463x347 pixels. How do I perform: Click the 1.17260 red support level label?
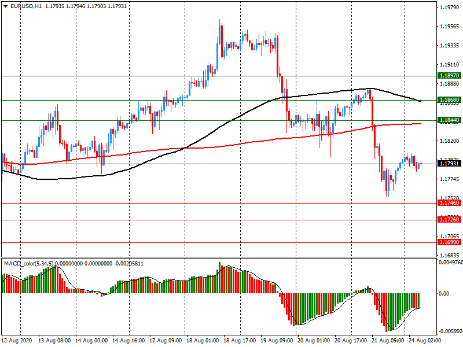coord(449,220)
